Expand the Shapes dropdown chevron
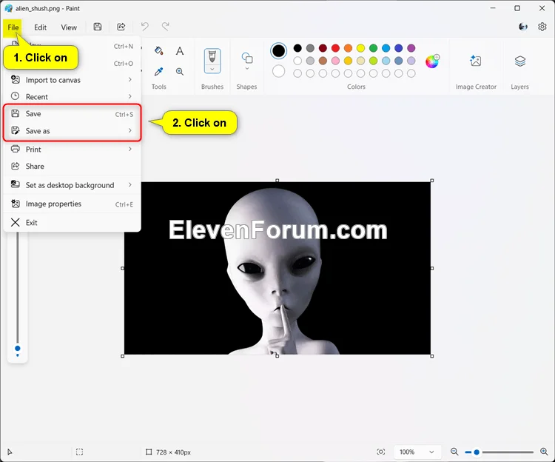 246,69
